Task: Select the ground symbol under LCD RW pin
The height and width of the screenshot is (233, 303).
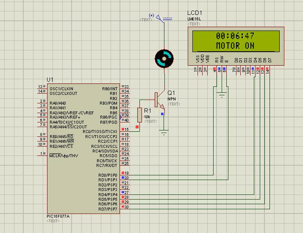Action: pyautogui.click(x=222, y=95)
